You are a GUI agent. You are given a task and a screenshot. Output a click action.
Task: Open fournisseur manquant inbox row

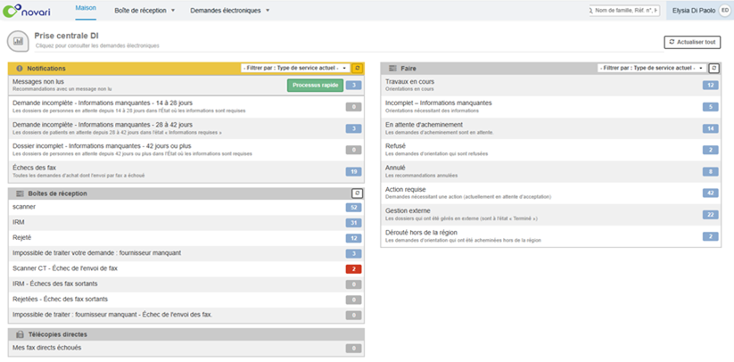click(x=186, y=253)
